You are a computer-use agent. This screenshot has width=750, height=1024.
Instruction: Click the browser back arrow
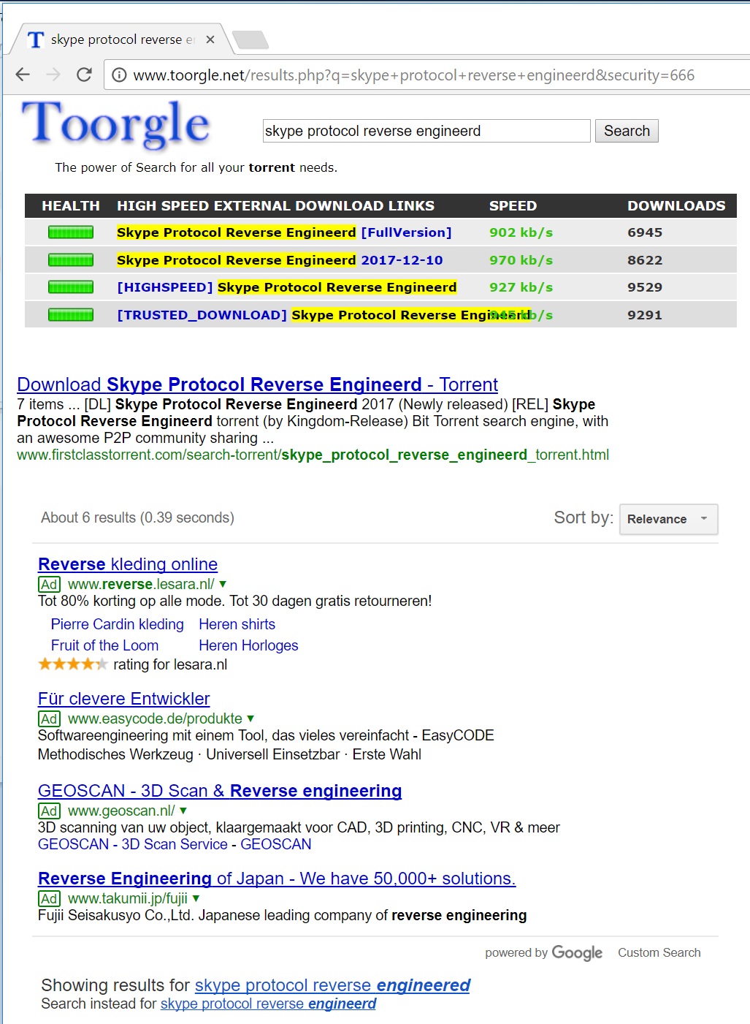coord(23,75)
